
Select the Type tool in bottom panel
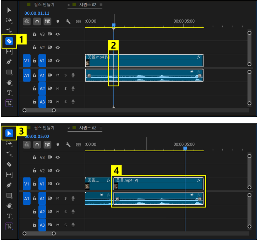tap(9, 216)
